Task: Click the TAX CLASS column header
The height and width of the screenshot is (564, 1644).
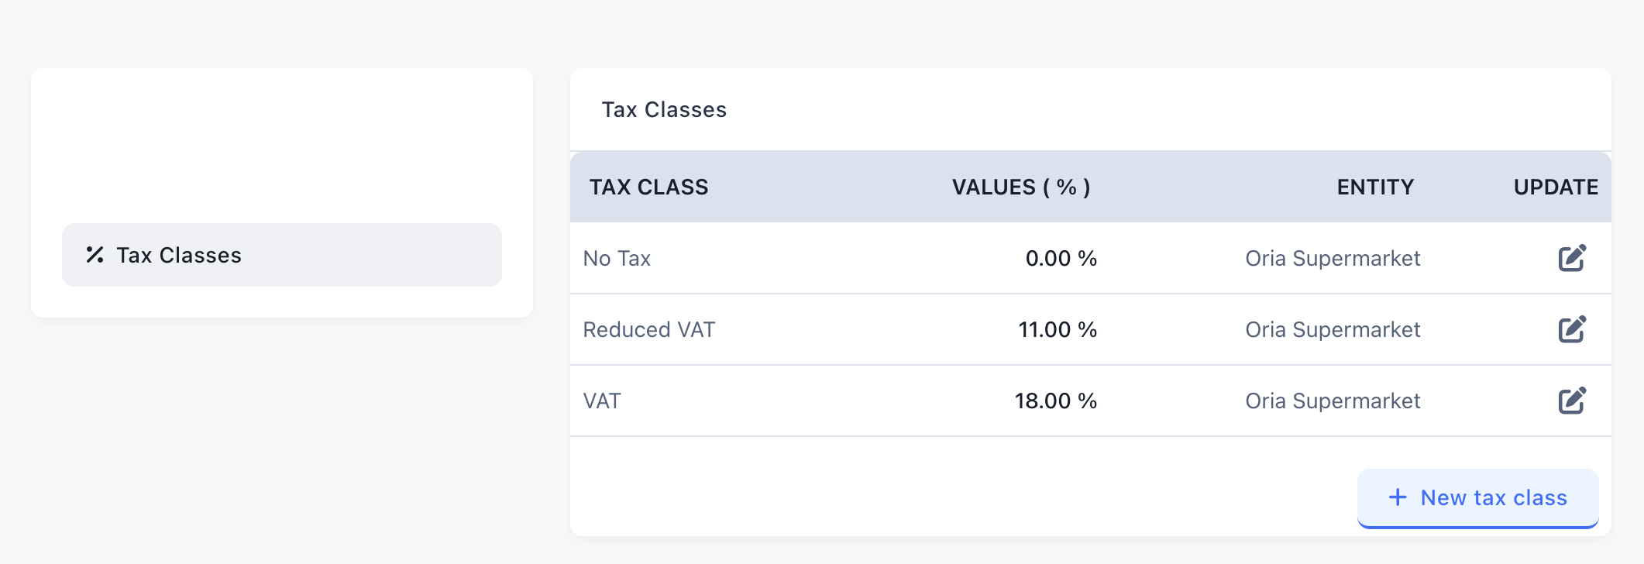Action: [648, 187]
